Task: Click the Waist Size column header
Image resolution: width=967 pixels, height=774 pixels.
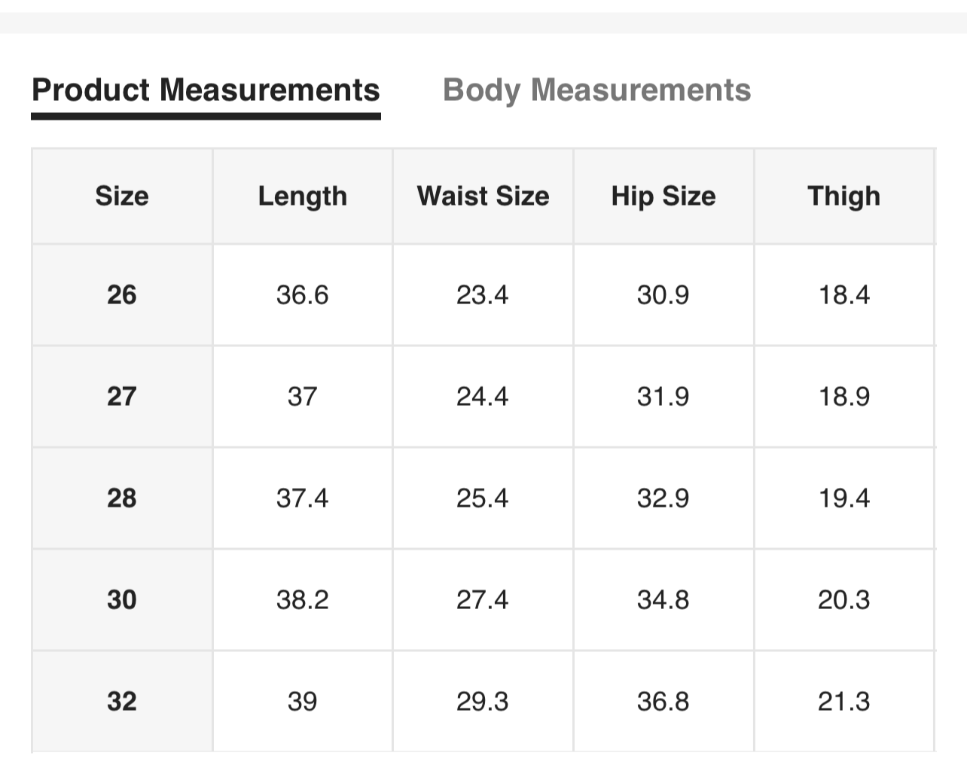Action: 483,197
